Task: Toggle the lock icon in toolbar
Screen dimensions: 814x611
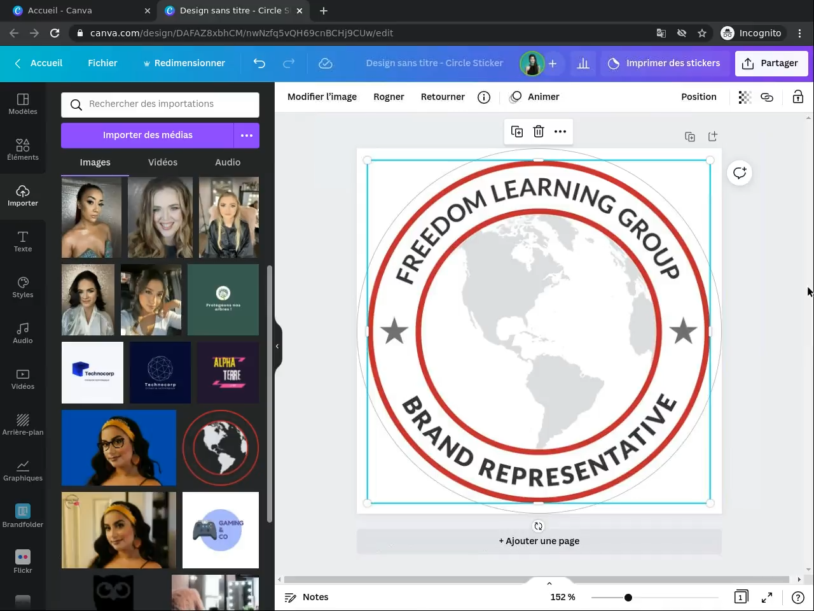Action: pyautogui.click(x=797, y=97)
